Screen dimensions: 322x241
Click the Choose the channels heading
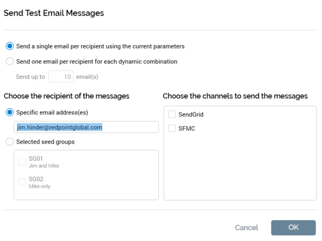(235, 95)
